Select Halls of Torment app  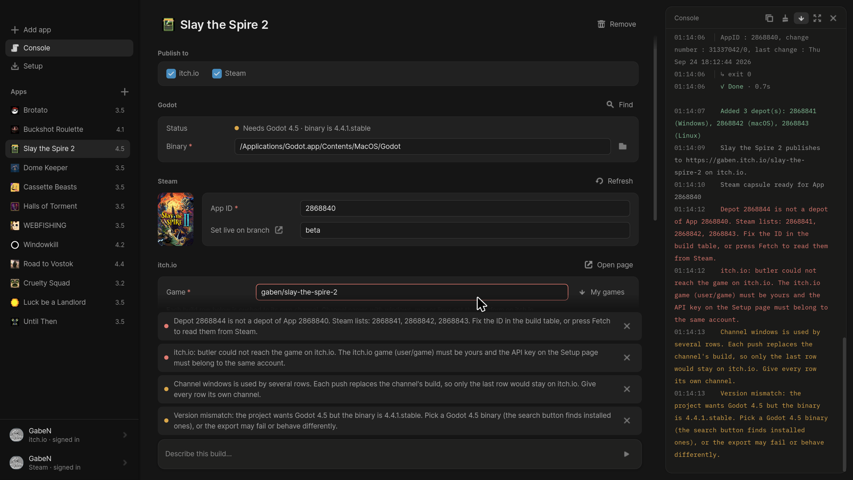coord(68,206)
